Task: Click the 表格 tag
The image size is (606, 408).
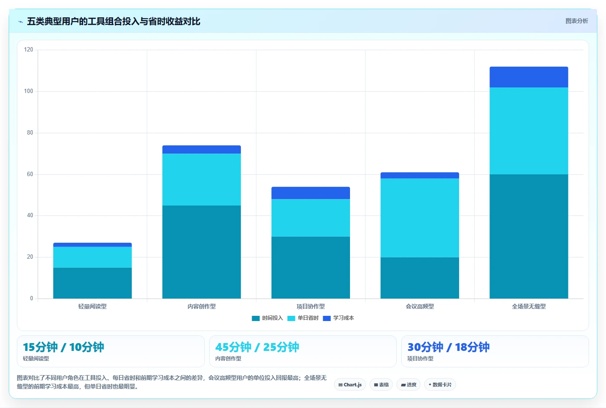Action: [381, 385]
